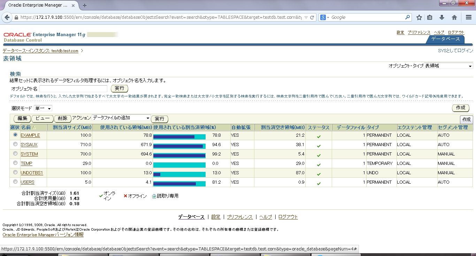Click the browser URL address bar
The width and height of the screenshot is (476, 256).
click(x=161, y=17)
